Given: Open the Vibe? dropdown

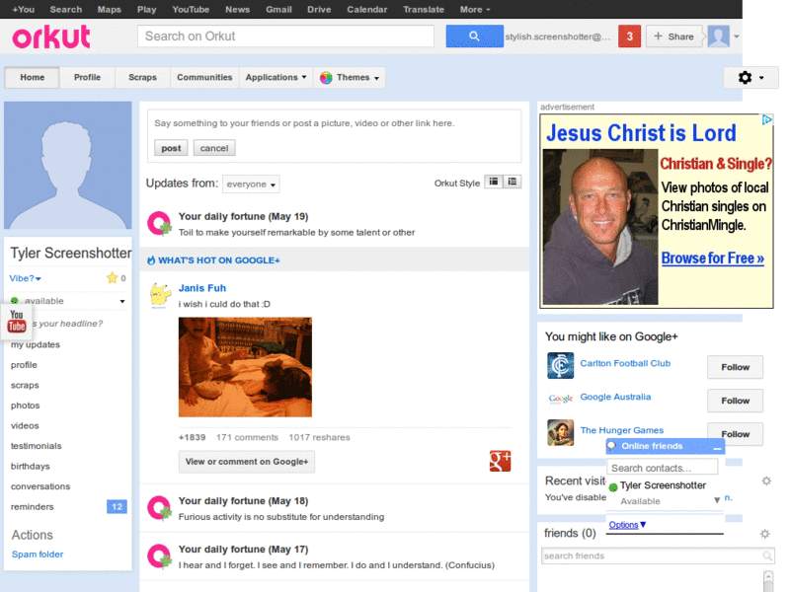Looking at the screenshot, I should pos(26,278).
